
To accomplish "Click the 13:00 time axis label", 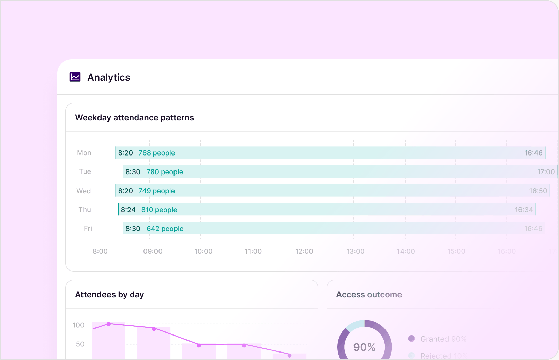I will (355, 251).
